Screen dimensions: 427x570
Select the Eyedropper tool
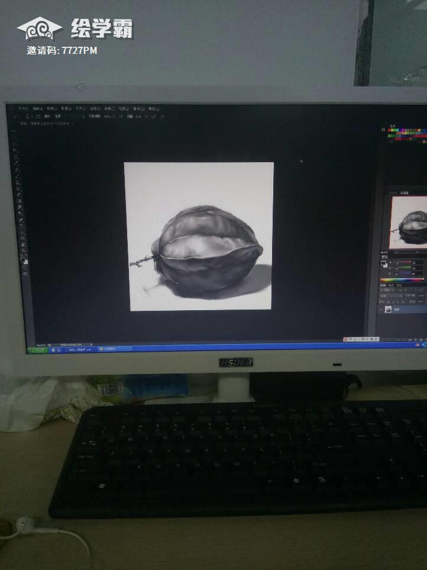[x=15, y=163]
